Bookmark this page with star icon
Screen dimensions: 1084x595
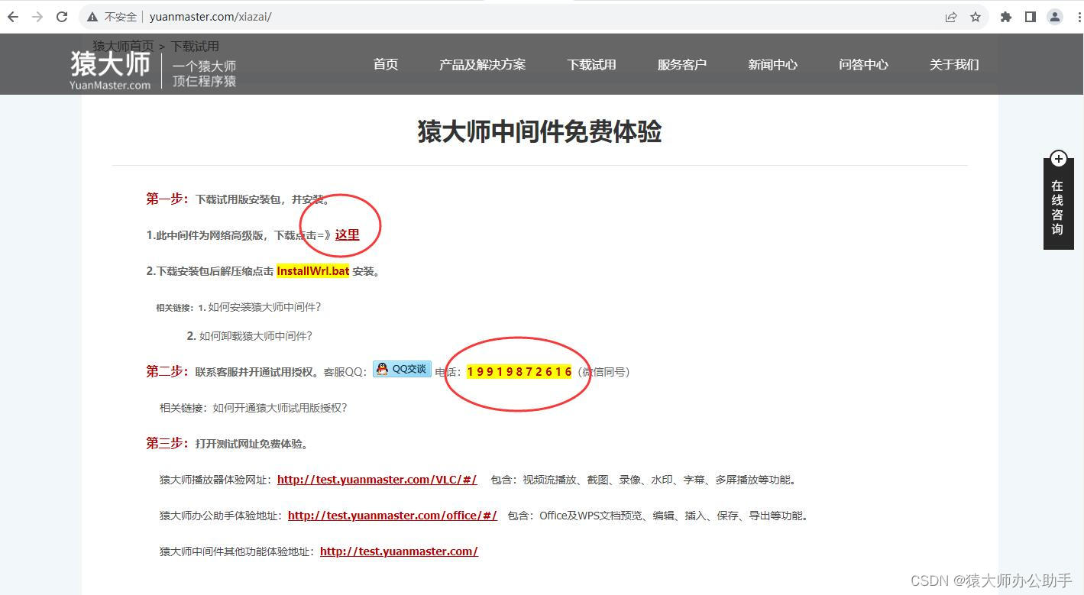tap(976, 17)
